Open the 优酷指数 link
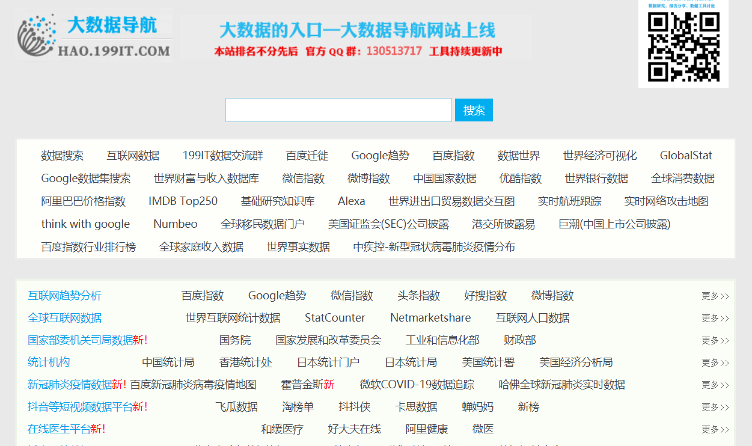752x446 pixels. [x=521, y=179]
